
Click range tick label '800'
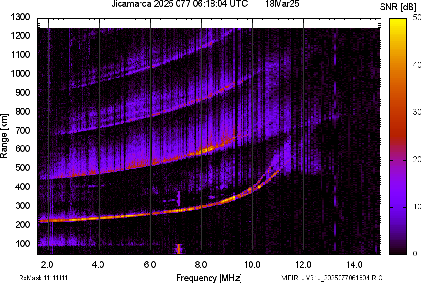point(22,111)
